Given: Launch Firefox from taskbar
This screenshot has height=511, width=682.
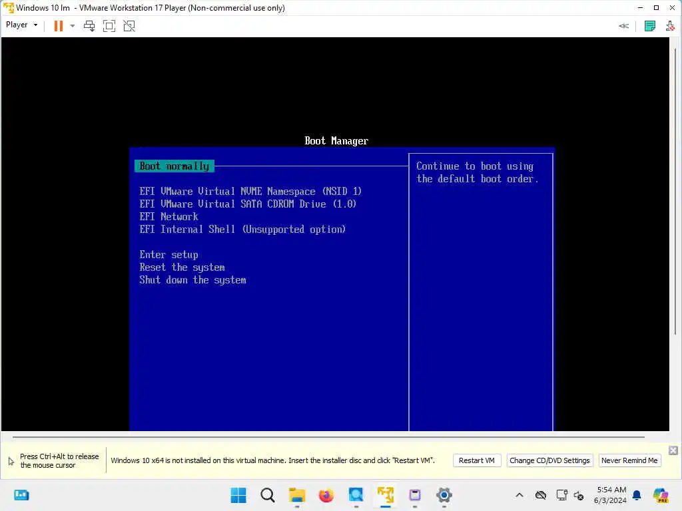Looking at the screenshot, I should point(326,495).
